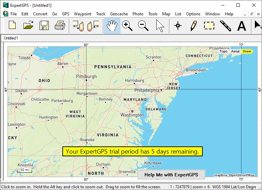Select the pencil Track drawing tool
The height and width of the screenshot is (190, 262).
click(x=194, y=26)
